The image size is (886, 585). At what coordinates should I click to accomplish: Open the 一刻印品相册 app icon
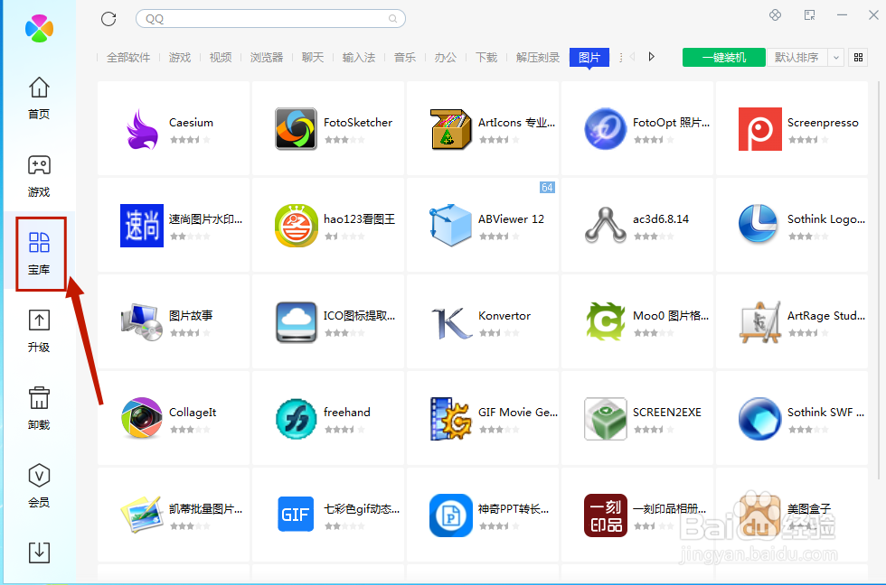pos(605,515)
